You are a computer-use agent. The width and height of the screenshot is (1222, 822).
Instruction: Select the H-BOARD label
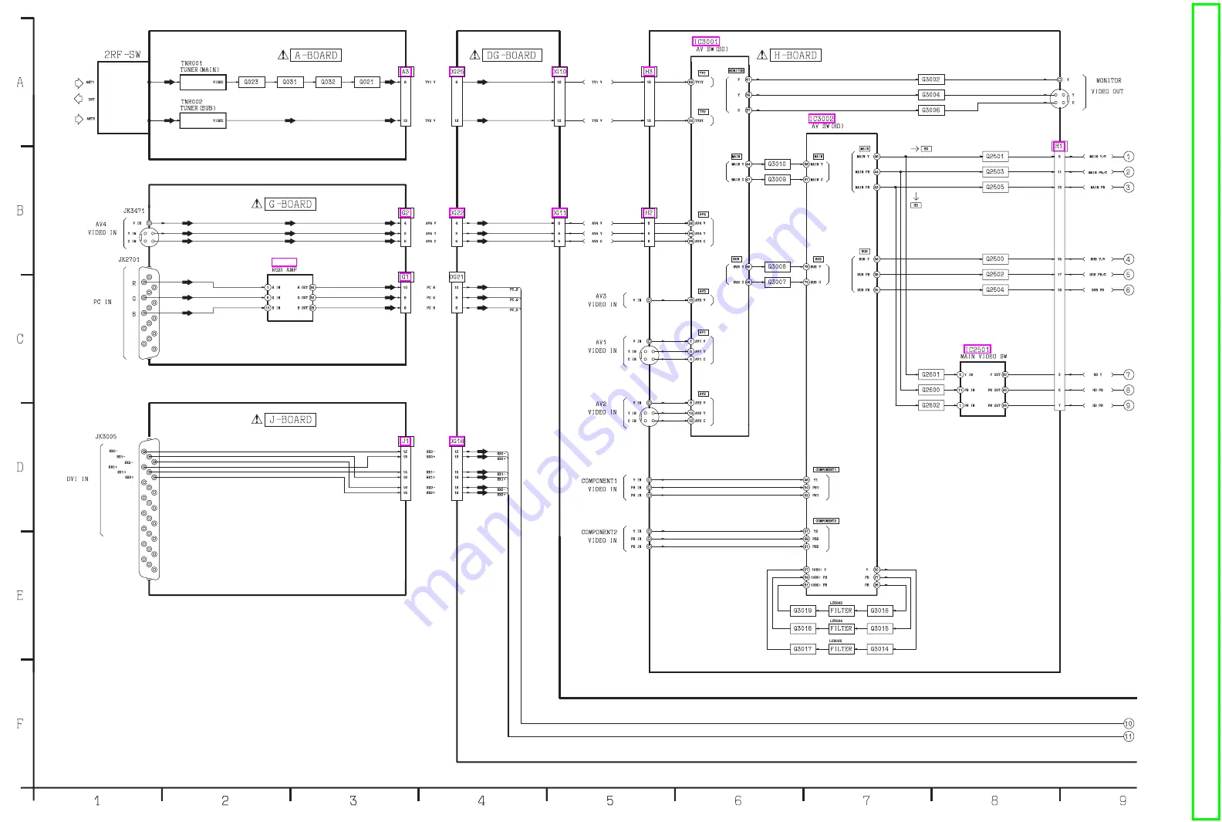pos(796,56)
